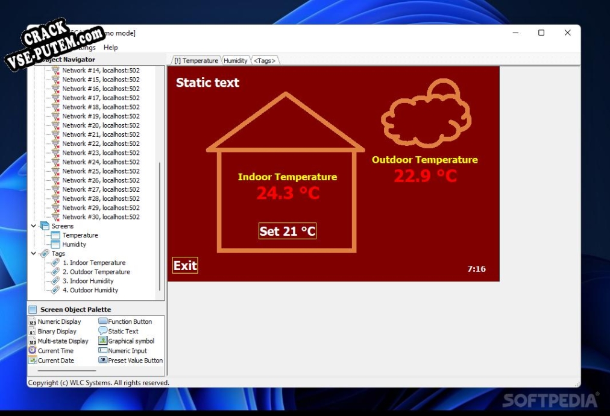Viewport: 610px width, 416px height.
Task: Pick the Binary Display palette object
Action: 53,331
